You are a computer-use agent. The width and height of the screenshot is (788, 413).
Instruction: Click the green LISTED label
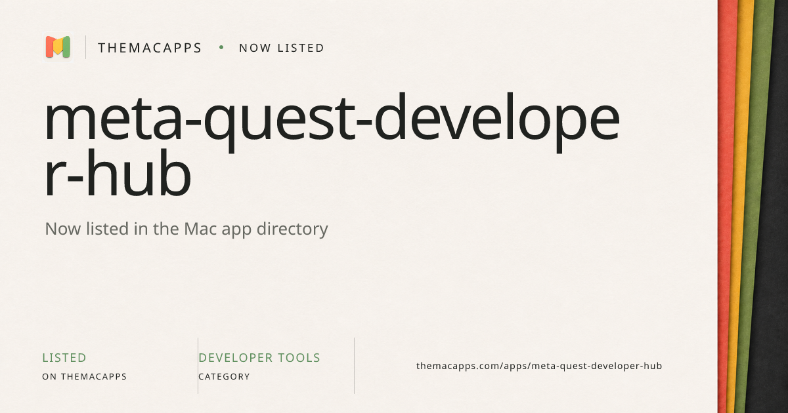pyautogui.click(x=64, y=358)
